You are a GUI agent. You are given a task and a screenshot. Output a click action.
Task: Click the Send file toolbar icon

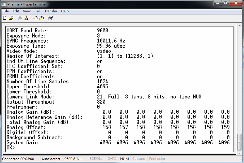(35, 18)
